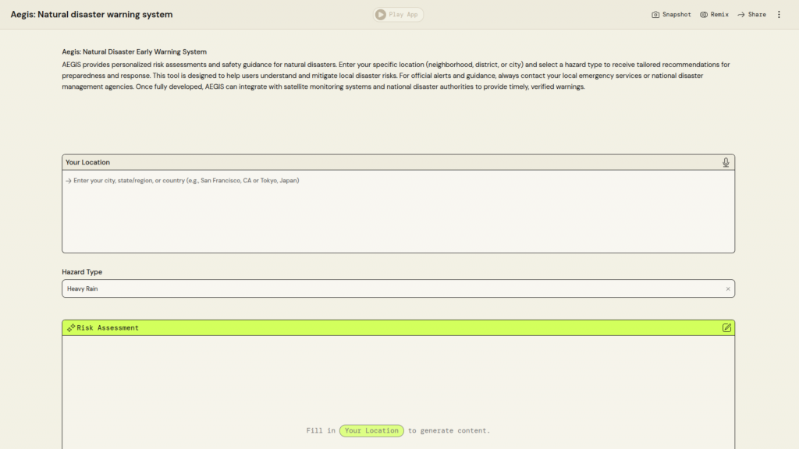Click the sparkle icon beside Risk Assessment

(71, 328)
